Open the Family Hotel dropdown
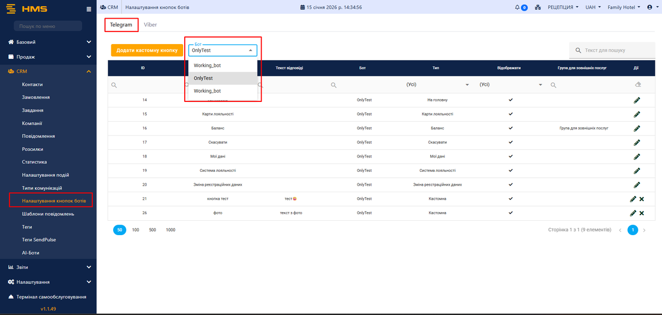The width and height of the screenshot is (662, 315). (x=623, y=8)
